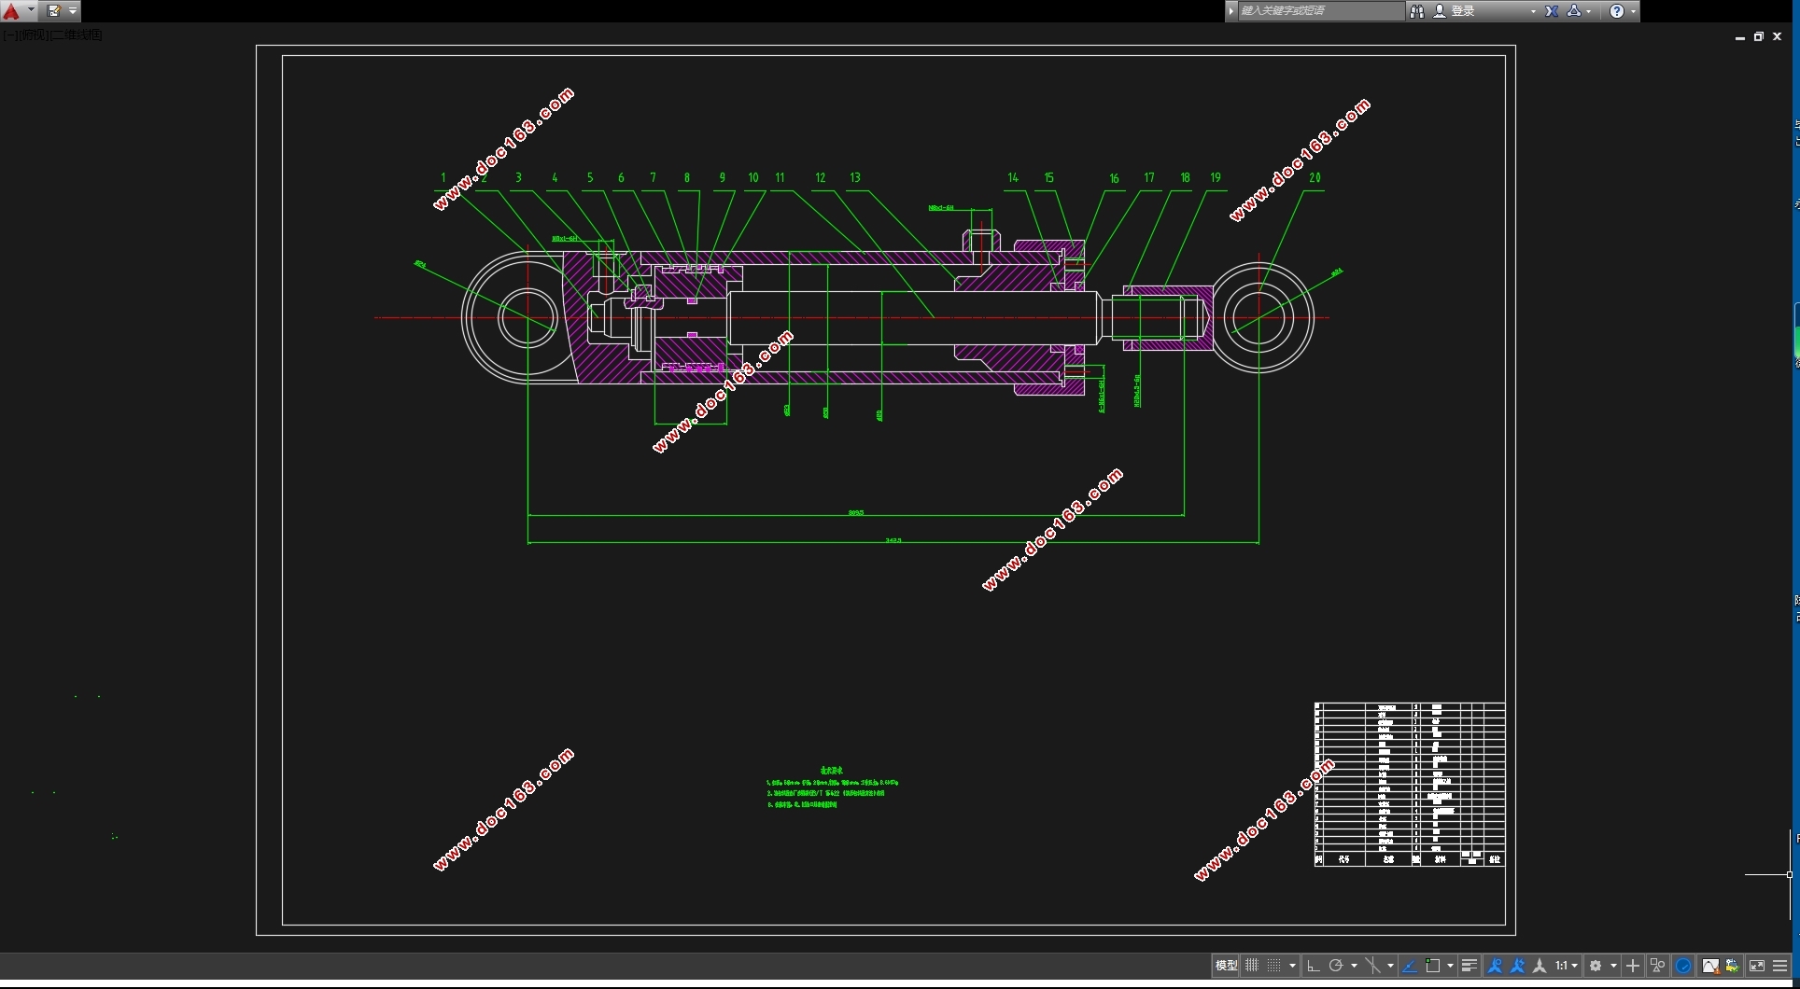Click the annotation monitor plus icon

pos(1633,966)
